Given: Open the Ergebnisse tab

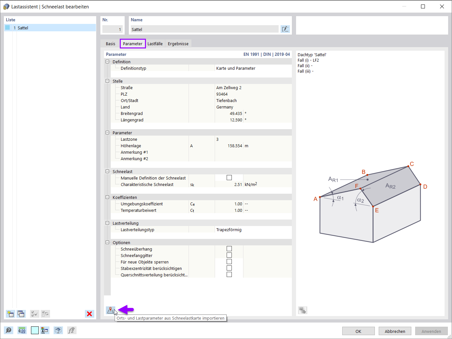Looking at the screenshot, I should (178, 44).
